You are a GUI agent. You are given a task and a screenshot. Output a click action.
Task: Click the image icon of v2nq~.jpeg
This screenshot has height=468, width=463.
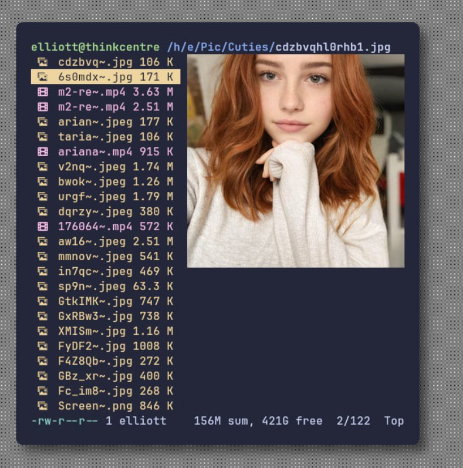[x=43, y=167]
